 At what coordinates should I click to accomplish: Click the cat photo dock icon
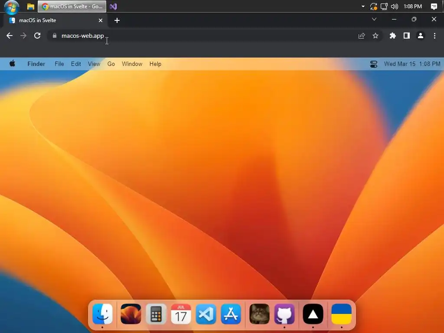[x=259, y=314]
